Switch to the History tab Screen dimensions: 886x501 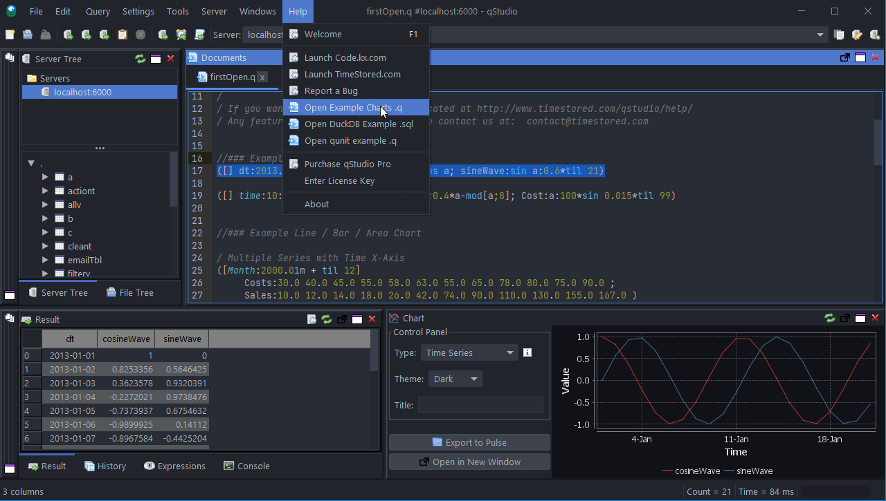click(x=105, y=466)
